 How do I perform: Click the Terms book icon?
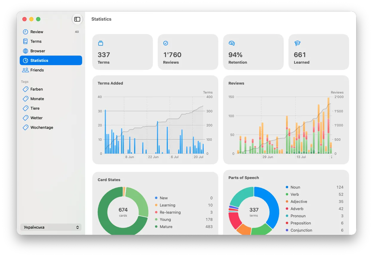pyautogui.click(x=26, y=41)
